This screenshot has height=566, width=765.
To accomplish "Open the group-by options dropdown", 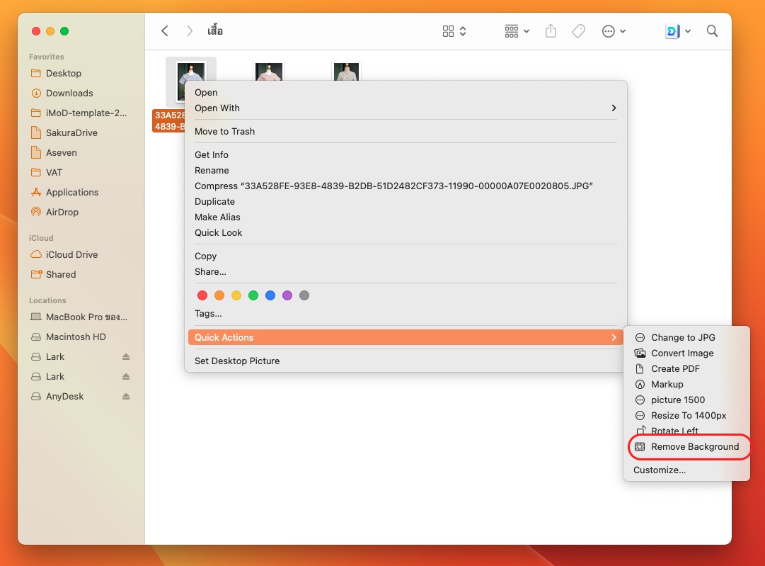I will (x=517, y=31).
